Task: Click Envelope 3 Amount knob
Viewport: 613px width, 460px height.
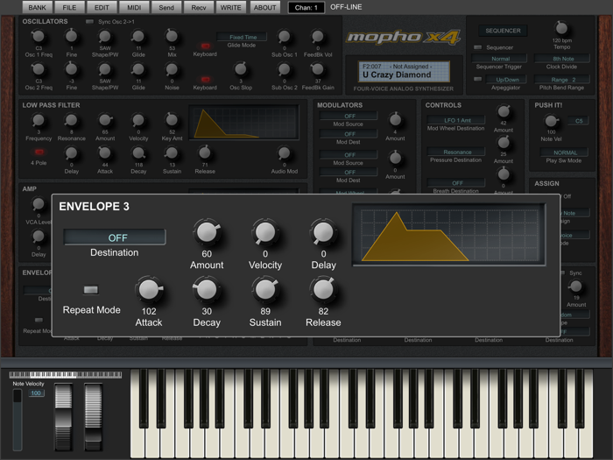Action: coord(207,232)
